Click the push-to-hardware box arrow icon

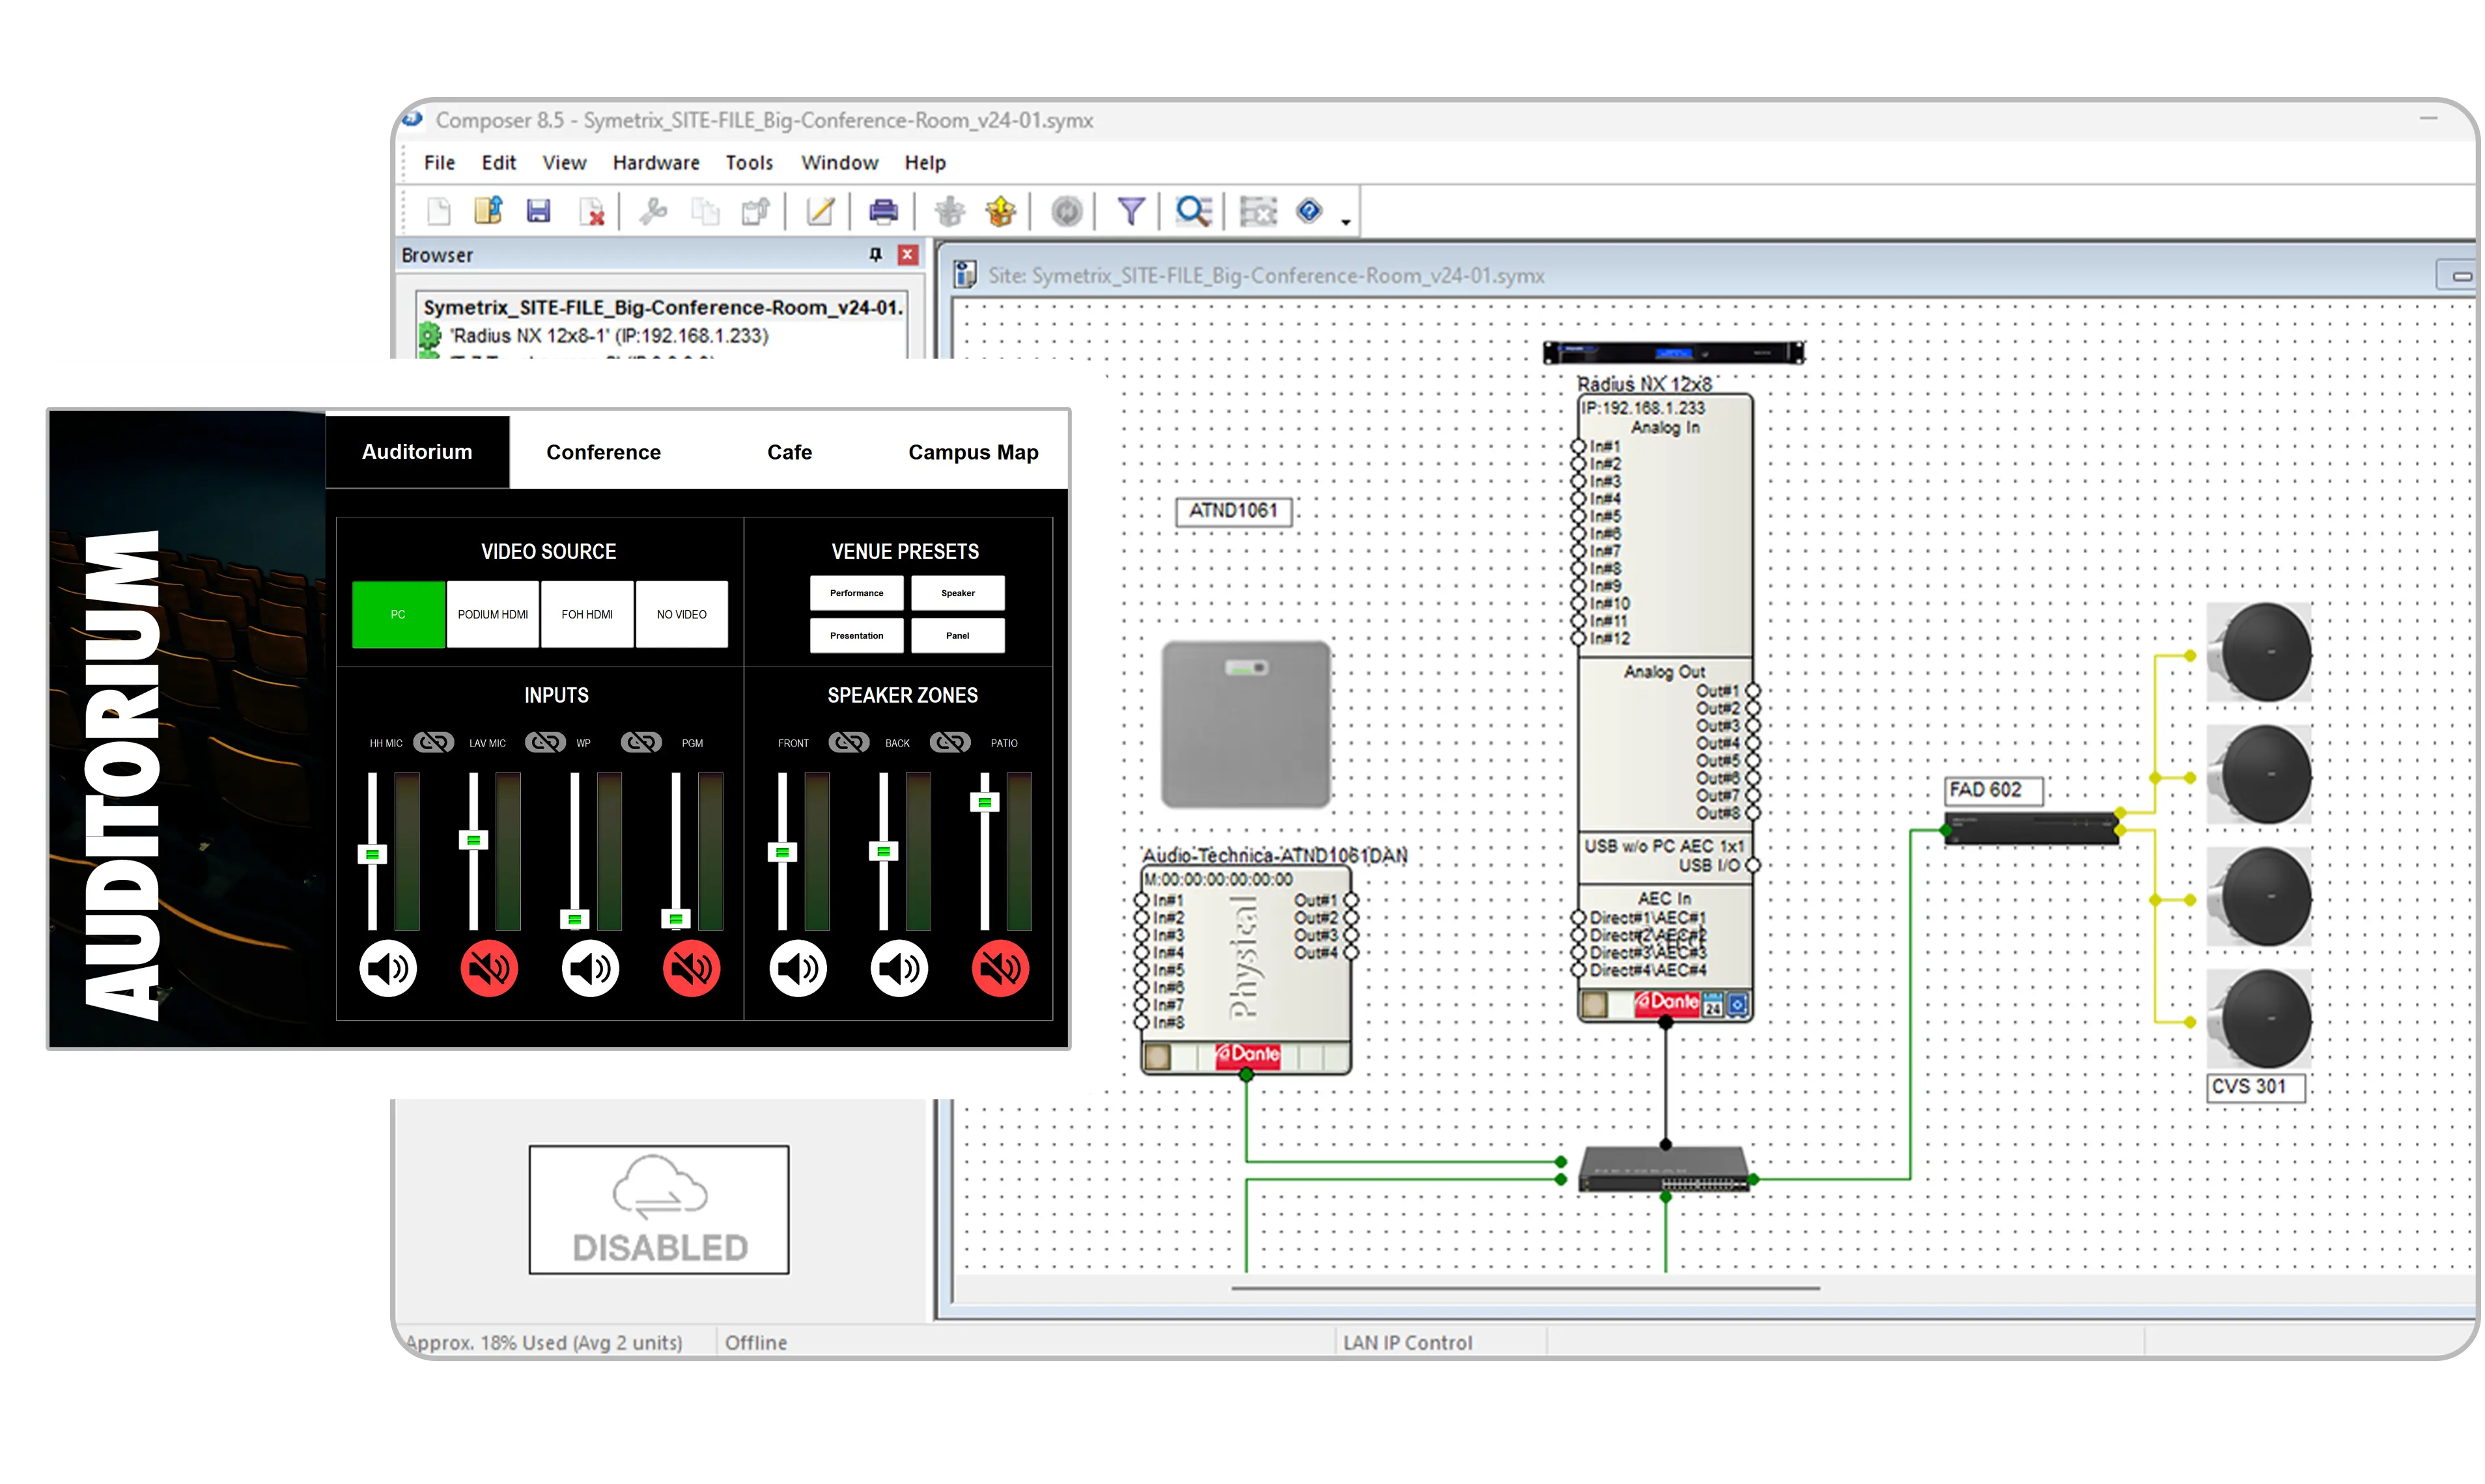1000,211
